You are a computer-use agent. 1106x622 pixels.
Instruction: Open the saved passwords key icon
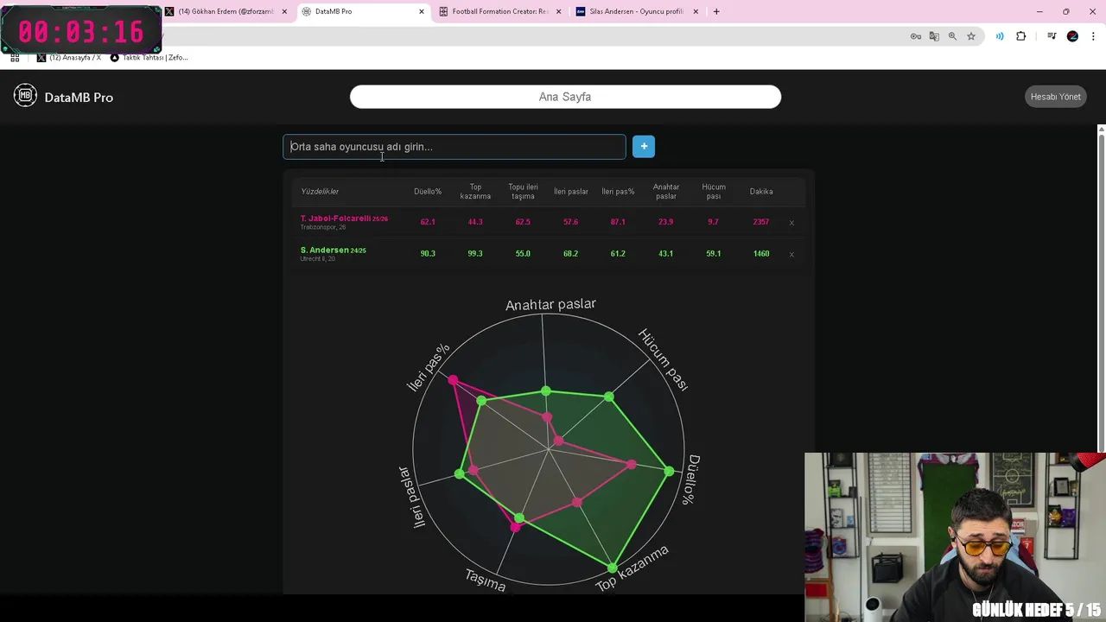(x=916, y=36)
